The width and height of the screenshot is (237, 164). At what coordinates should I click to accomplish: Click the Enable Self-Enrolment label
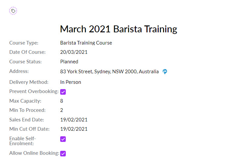[x=22, y=141]
